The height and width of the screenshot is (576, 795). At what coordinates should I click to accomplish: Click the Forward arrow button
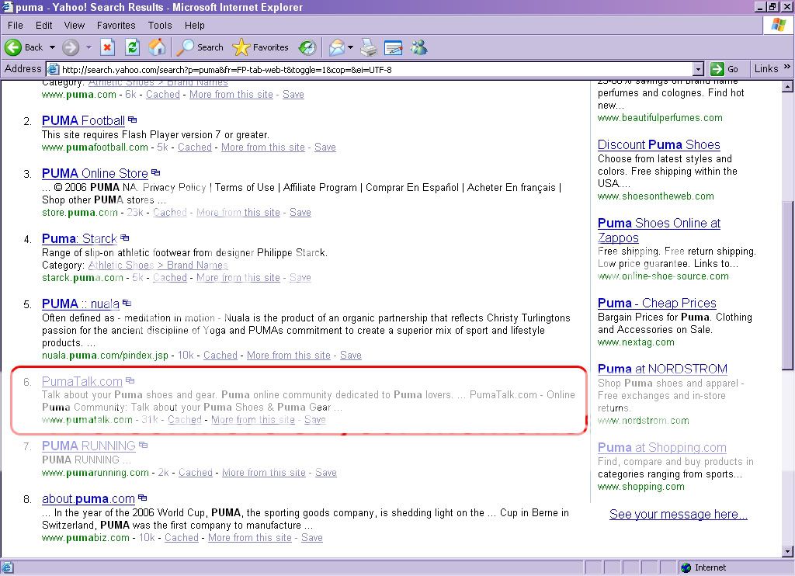(x=71, y=47)
